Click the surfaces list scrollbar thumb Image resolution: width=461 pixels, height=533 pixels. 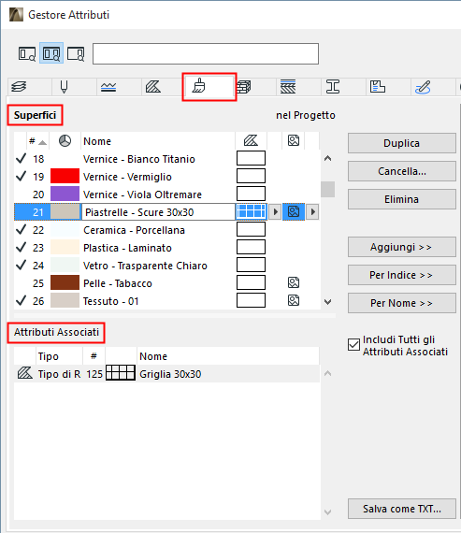pyautogui.click(x=327, y=189)
